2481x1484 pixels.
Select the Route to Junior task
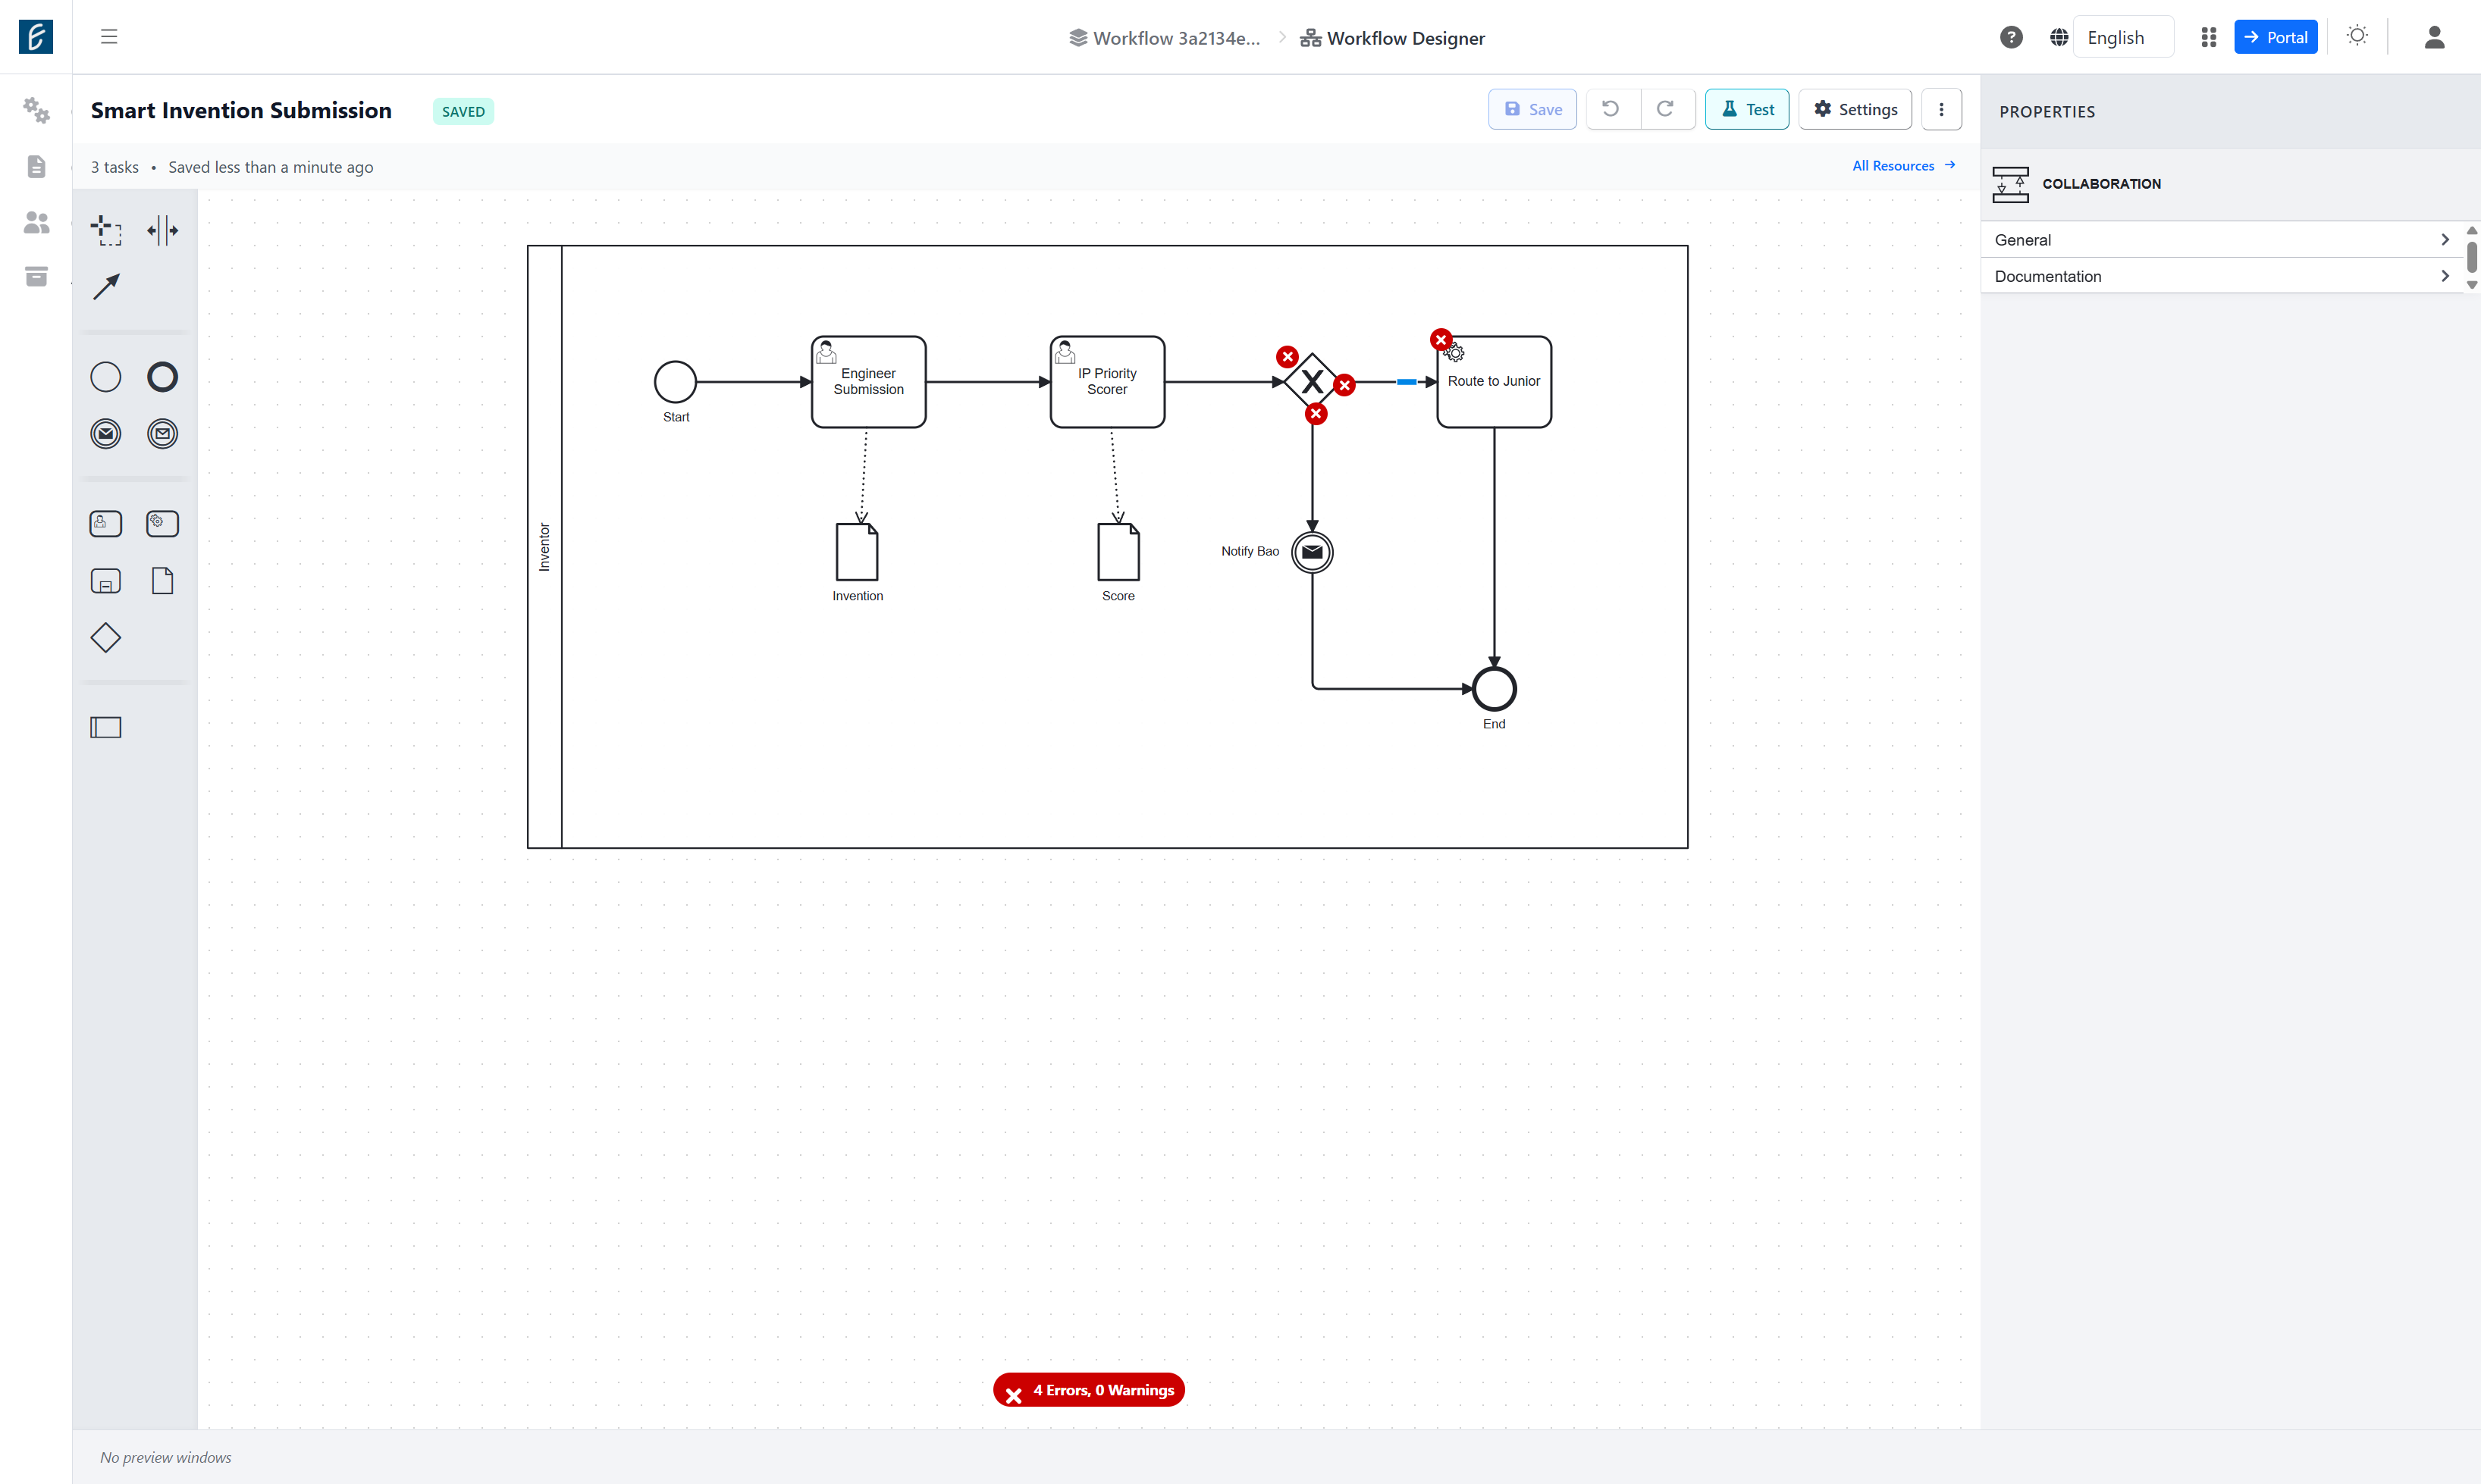[x=1494, y=382]
